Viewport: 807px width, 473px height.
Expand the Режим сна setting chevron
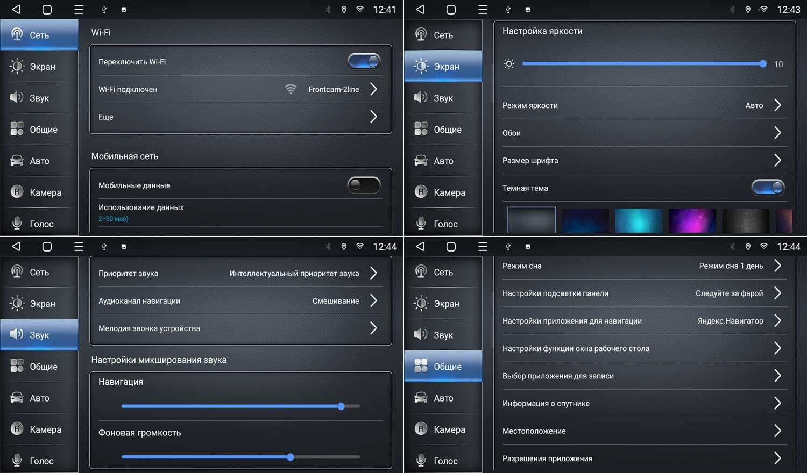777,266
